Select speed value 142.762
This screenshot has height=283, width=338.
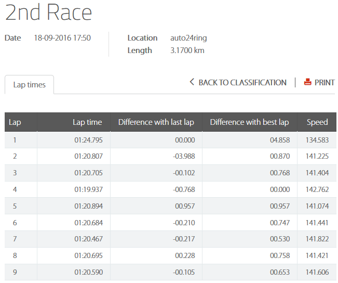click(x=317, y=190)
